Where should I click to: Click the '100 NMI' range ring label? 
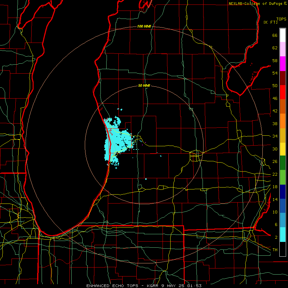pyautogui.click(x=144, y=27)
